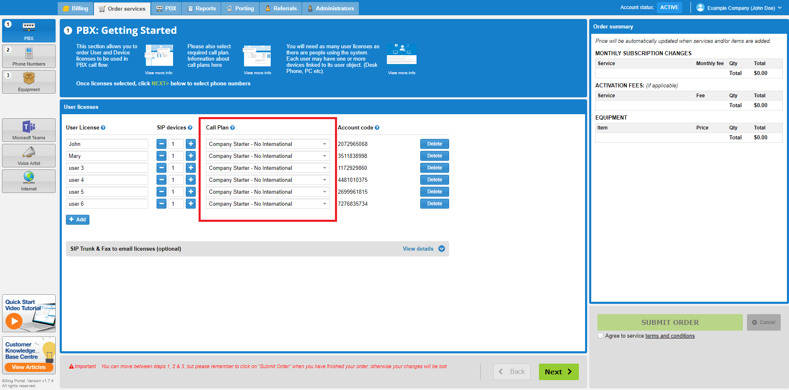This screenshot has height=390, width=789.
Task: Click SIP devices help icon
Action: tap(190, 128)
